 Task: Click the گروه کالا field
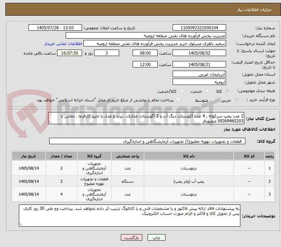[147, 141]
